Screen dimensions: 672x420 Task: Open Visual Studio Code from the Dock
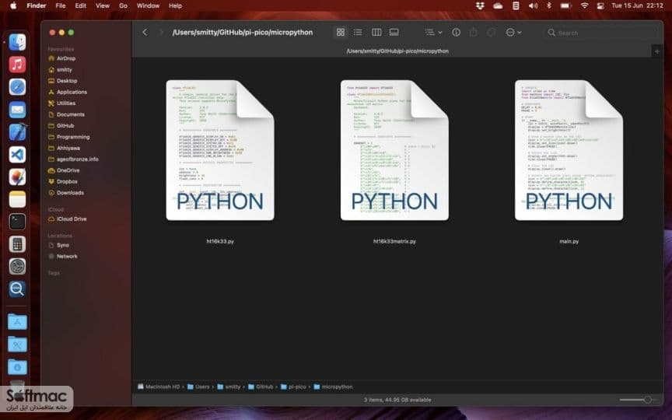[x=17, y=154]
